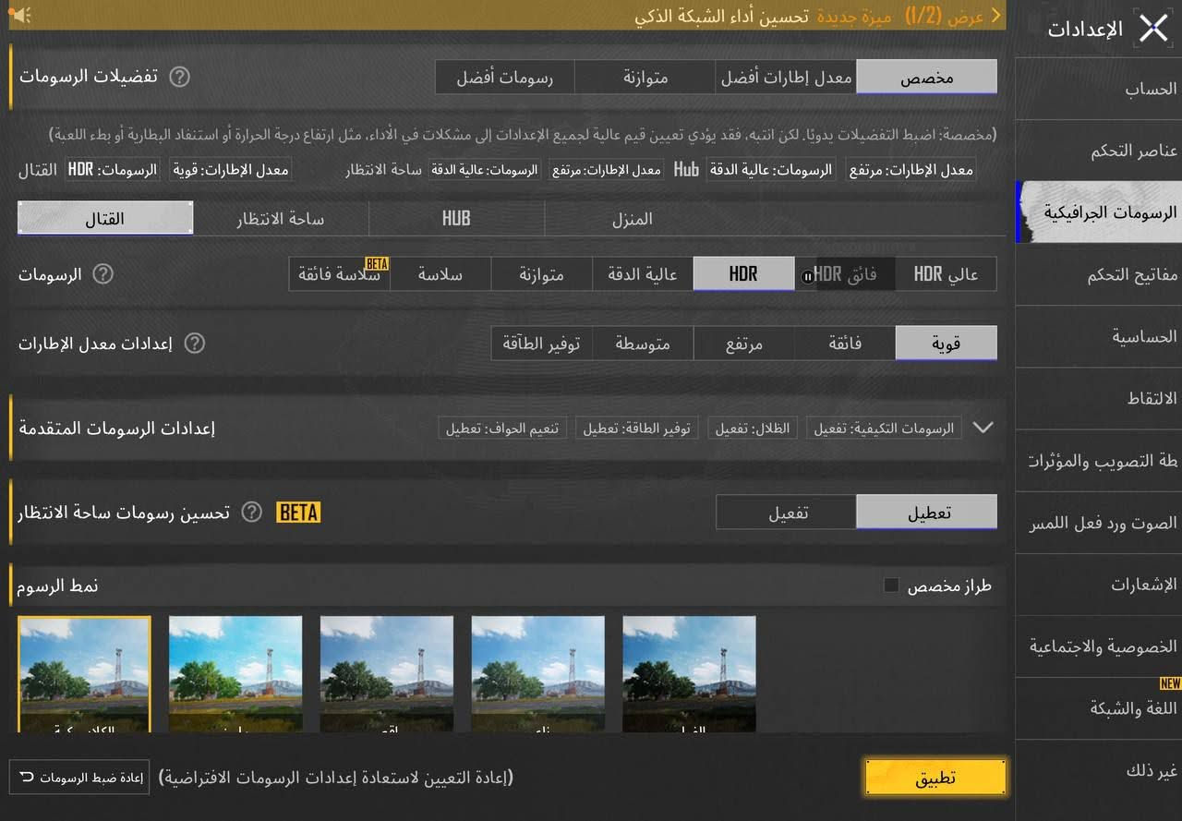This screenshot has width=1182, height=821.
Task: Click the الإعدادات title text
Action: click(x=1085, y=29)
